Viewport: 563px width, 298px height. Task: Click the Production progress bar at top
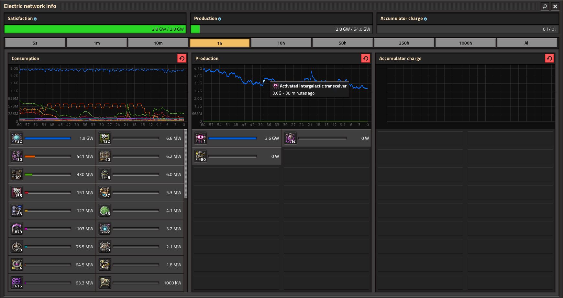281,29
